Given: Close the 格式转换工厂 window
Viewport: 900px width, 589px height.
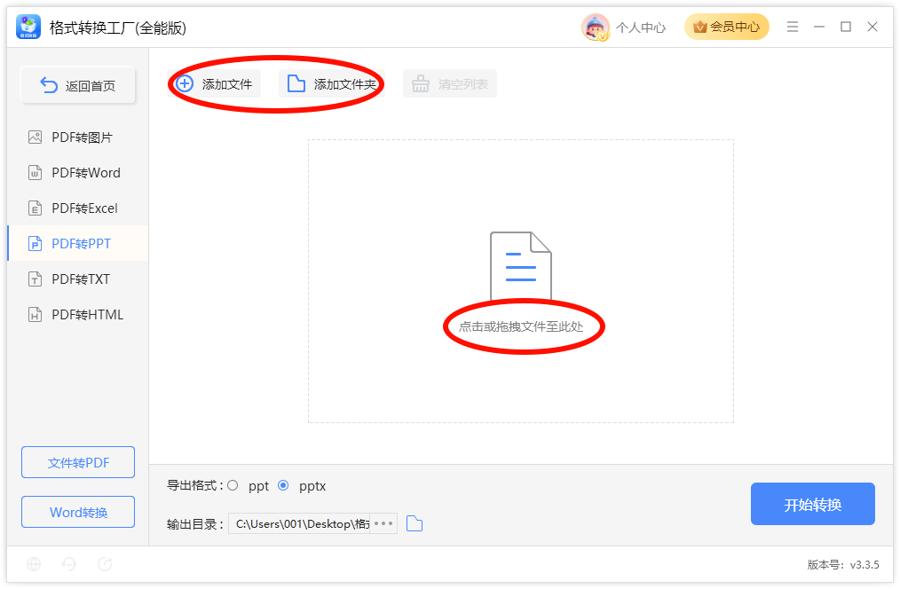Looking at the screenshot, I should 872,27.
